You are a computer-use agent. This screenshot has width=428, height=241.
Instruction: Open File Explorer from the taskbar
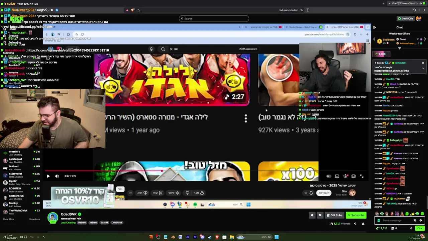[x=232, y=237]
